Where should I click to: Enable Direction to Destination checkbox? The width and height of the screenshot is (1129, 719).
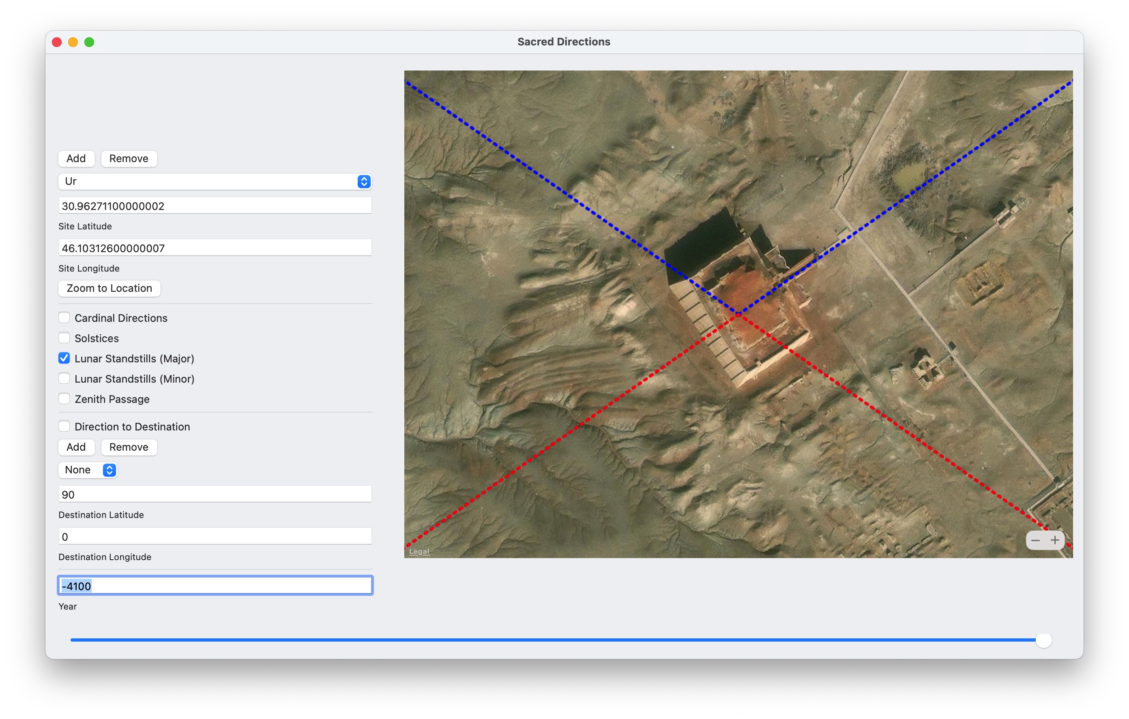coord(64,426)
